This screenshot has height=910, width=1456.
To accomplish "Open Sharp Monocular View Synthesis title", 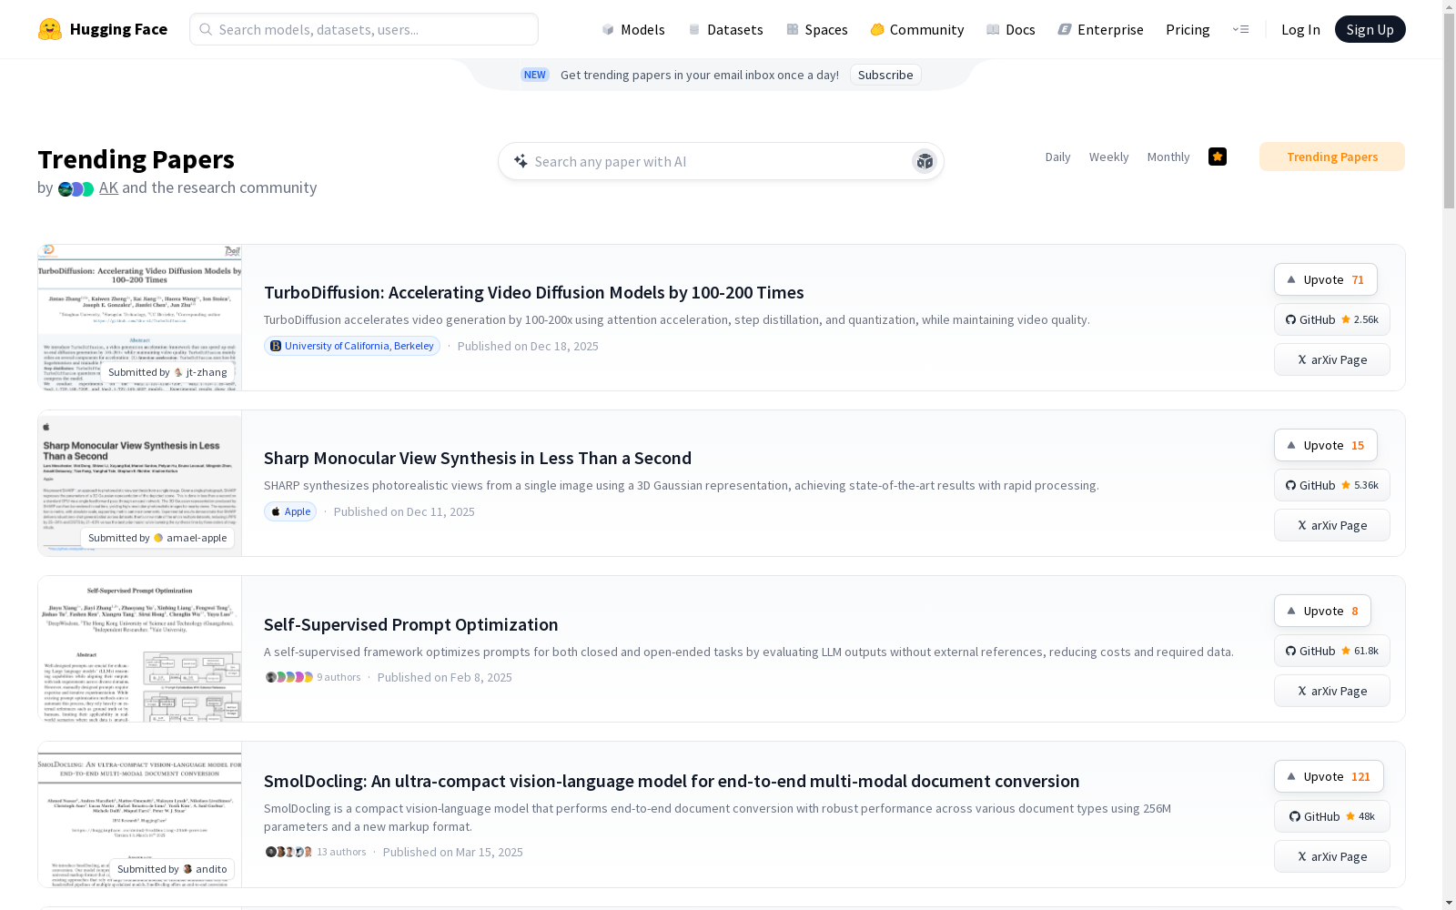I will 478,458.
